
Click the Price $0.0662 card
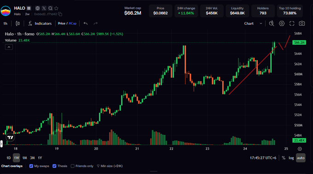(x=161, y=11)
